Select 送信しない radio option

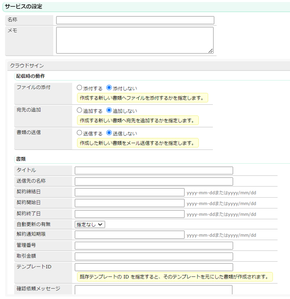109,133
